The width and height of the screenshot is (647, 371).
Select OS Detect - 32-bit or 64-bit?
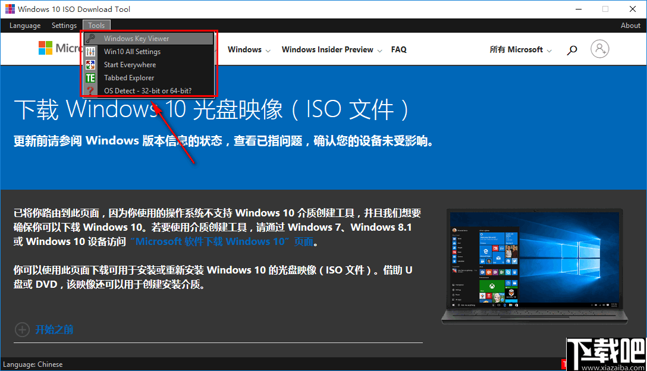pos(149,90)
